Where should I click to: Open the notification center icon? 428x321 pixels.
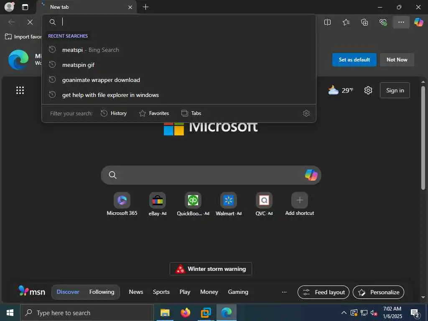tap(415, 313)
